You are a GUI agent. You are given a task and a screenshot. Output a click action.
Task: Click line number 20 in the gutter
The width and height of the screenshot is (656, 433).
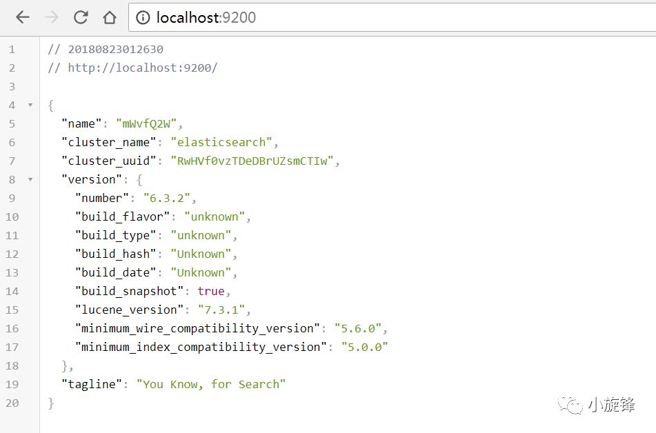point(12,403)
